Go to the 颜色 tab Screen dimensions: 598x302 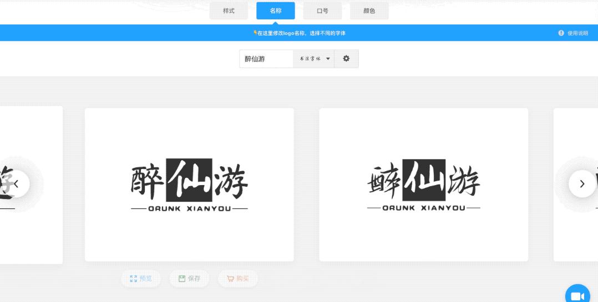click(x=369, y=11)
